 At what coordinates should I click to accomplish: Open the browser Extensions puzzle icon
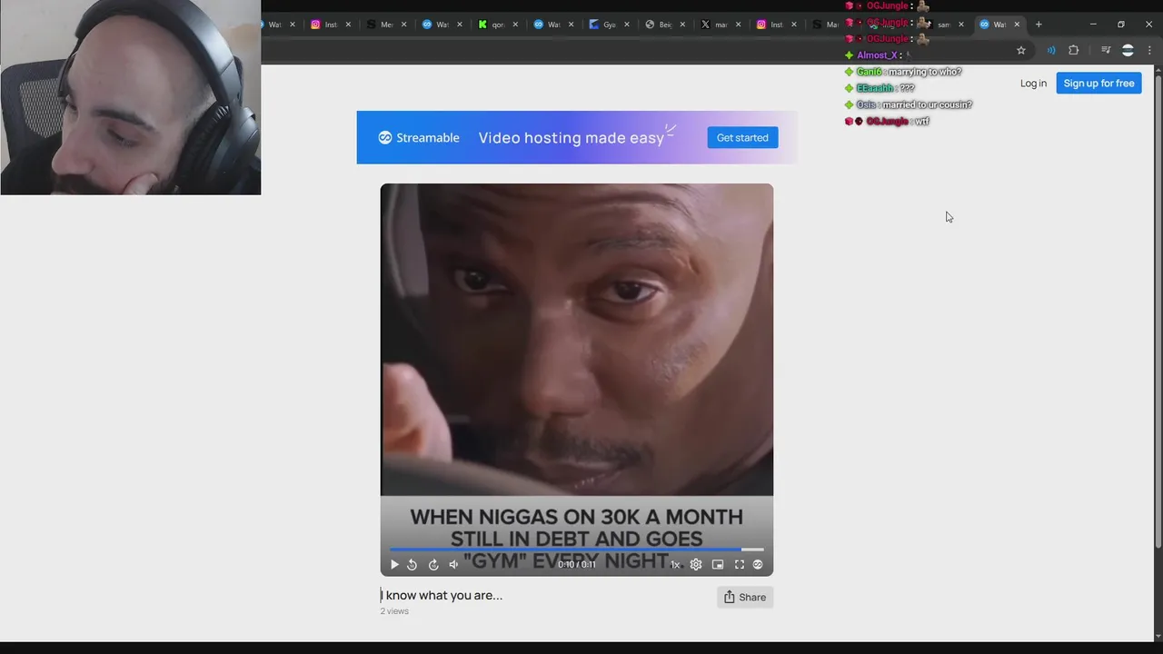click(x=1073, y=50)
